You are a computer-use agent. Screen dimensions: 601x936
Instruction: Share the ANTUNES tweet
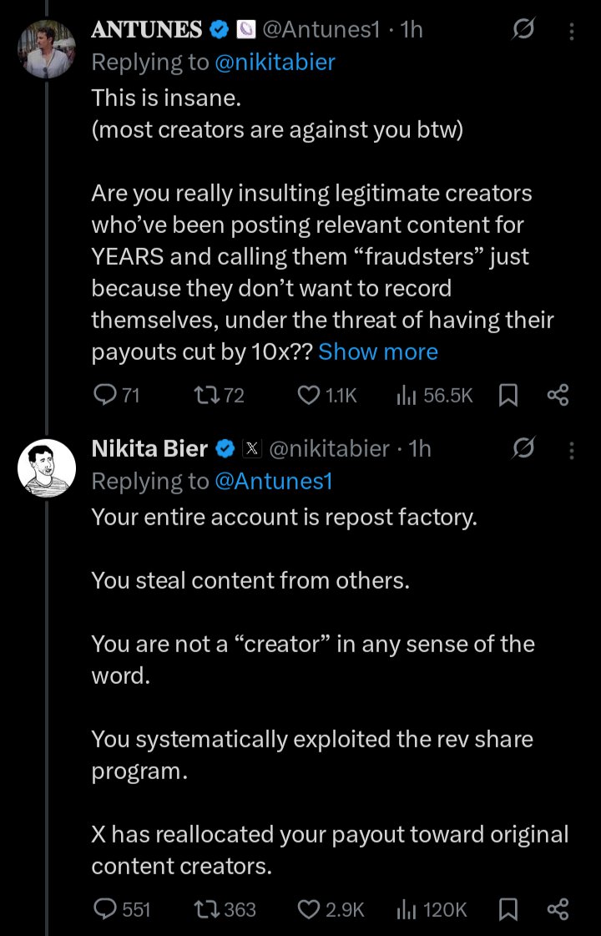point(557,395)
